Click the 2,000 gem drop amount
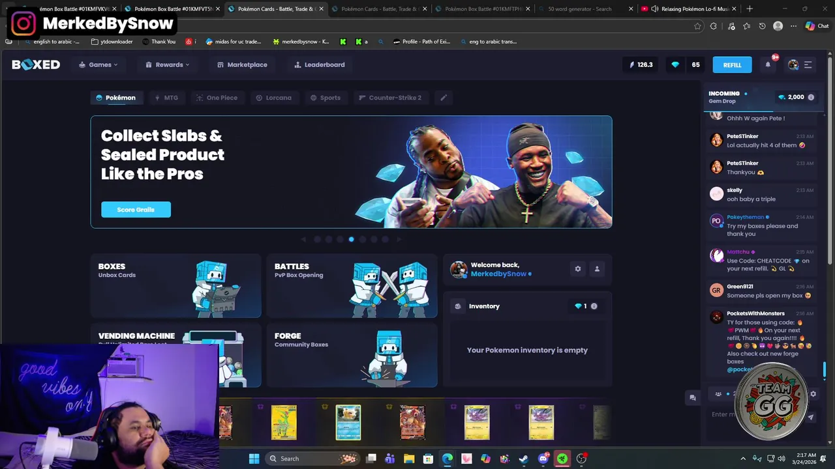This screenshot has height=469, width=835. [796, 97]
